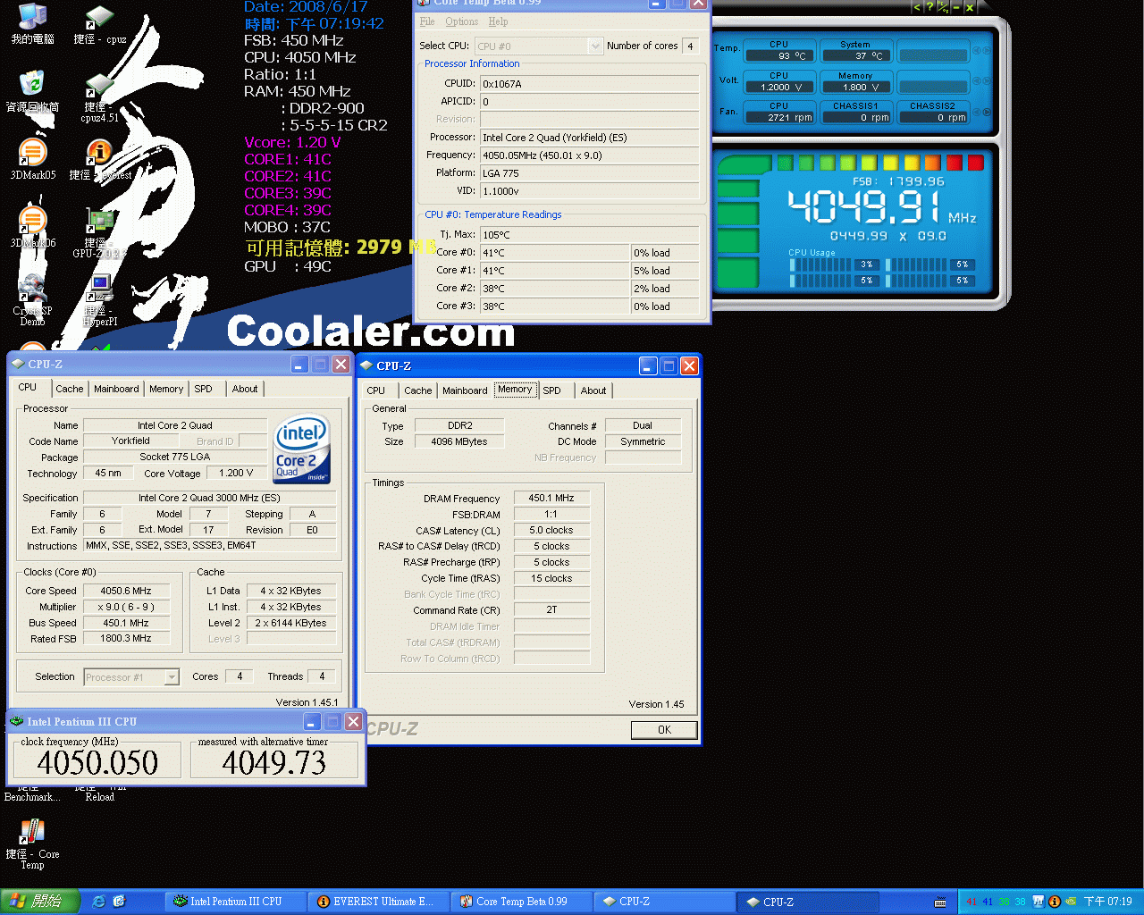Click the next arrow on the Fan row

pos(986,112)
